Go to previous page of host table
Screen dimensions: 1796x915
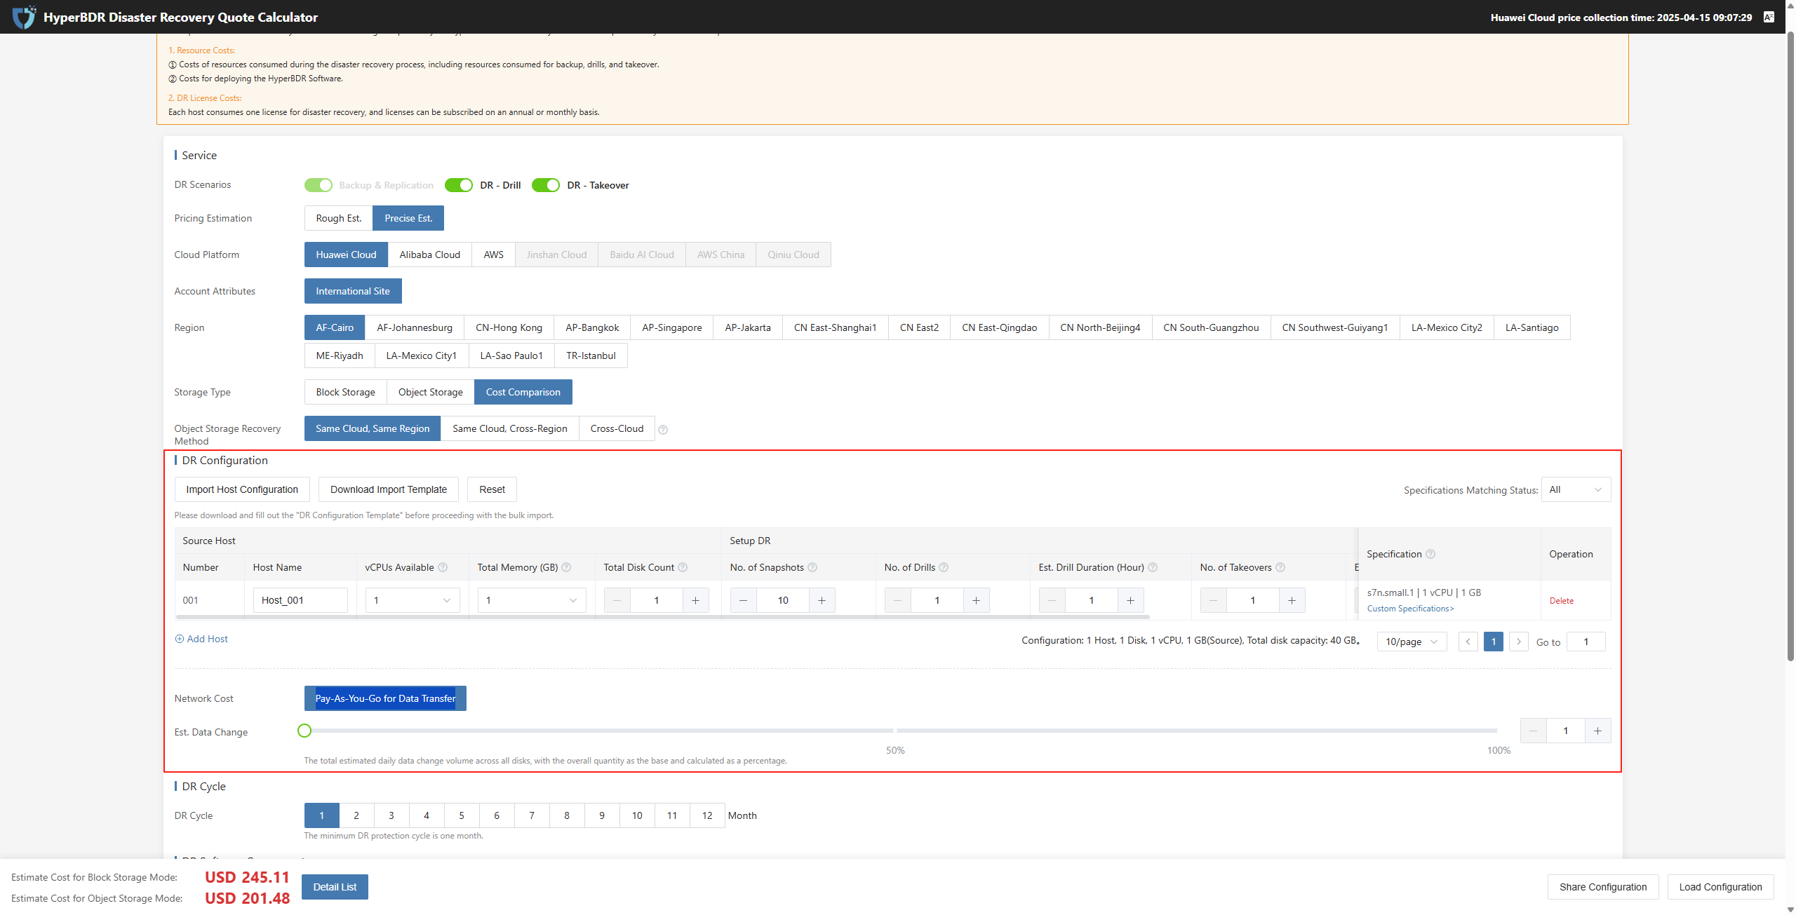click(x=1468, y=642)
